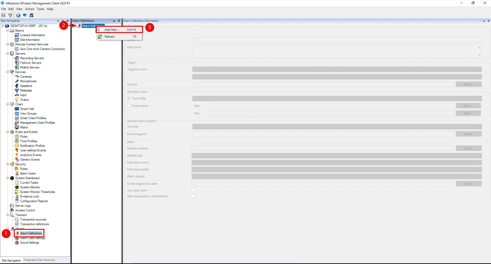Open the Edit menu
This screenshot has height=264, width=491.
pos(11,9)
